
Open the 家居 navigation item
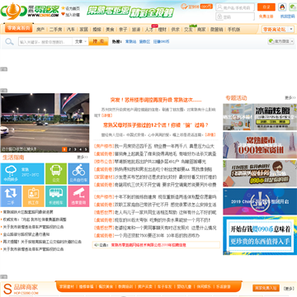[83, 30]
